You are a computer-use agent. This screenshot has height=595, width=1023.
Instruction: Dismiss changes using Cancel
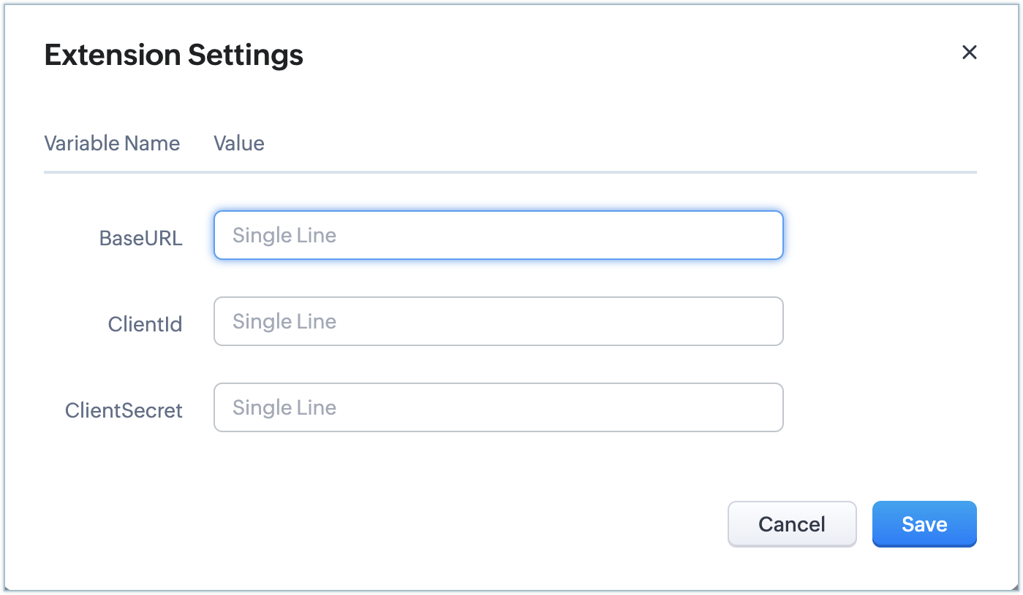point(792,524)
